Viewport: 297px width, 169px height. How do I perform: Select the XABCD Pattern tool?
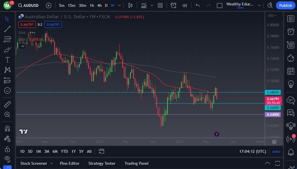7,70
